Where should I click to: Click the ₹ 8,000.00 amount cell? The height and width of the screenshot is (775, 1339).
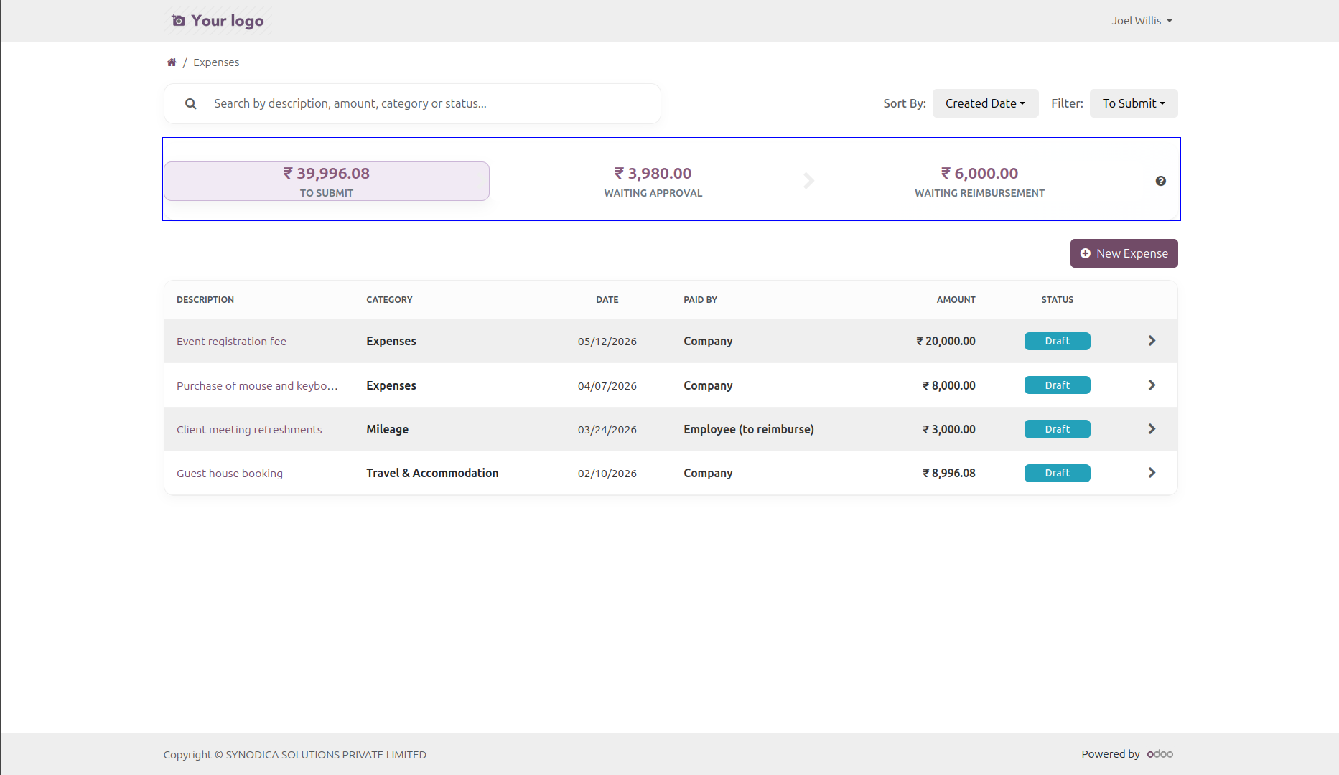[x=948, y=386]
